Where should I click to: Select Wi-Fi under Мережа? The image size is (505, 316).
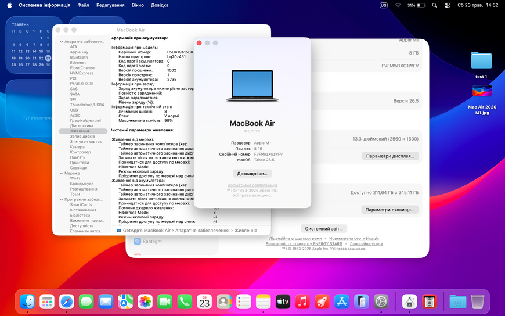tap(75, 178)
